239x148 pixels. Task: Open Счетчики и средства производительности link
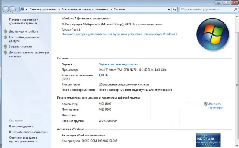point(23,139)
